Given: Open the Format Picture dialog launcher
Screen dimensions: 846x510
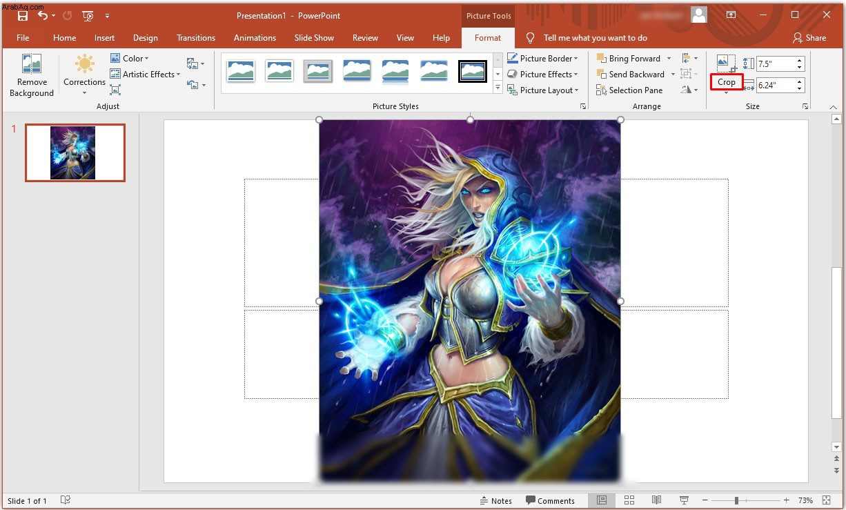Looking at the screenshot, I should point(583,107).
